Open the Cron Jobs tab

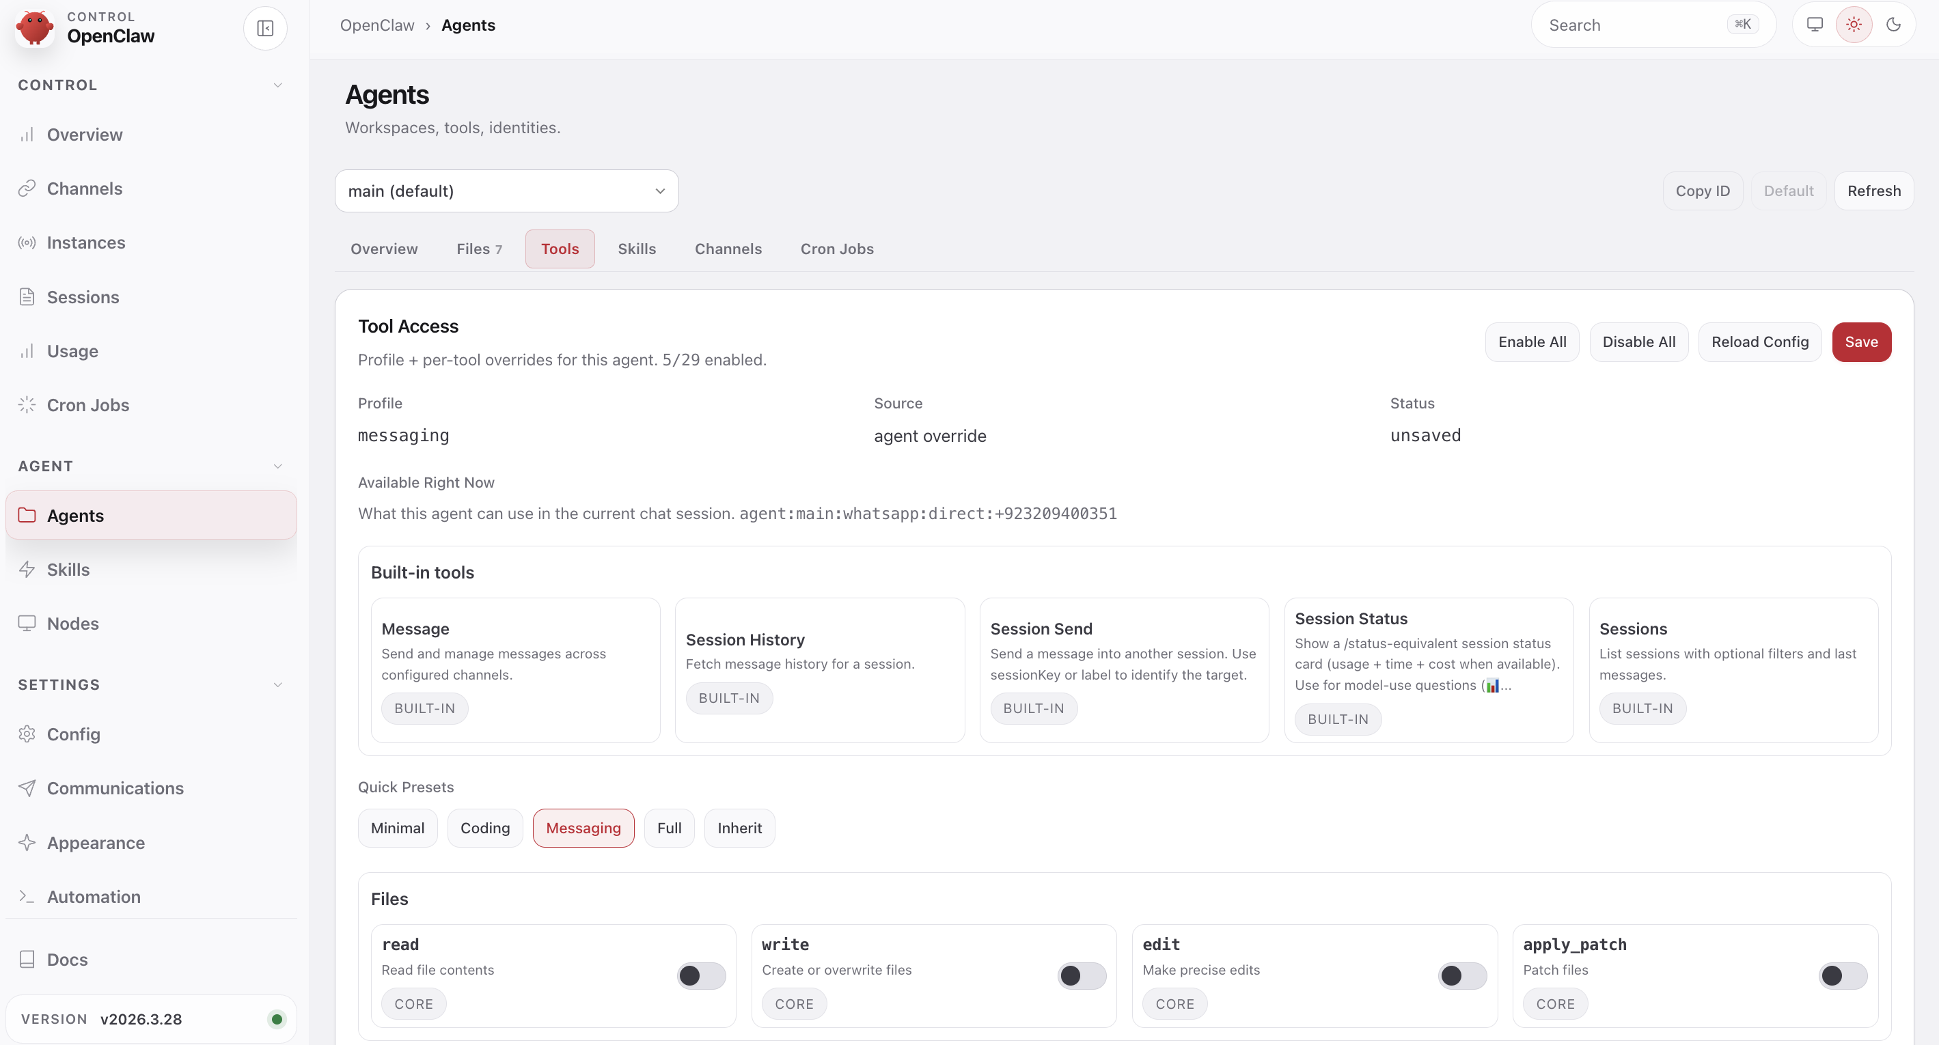[836, 248]
